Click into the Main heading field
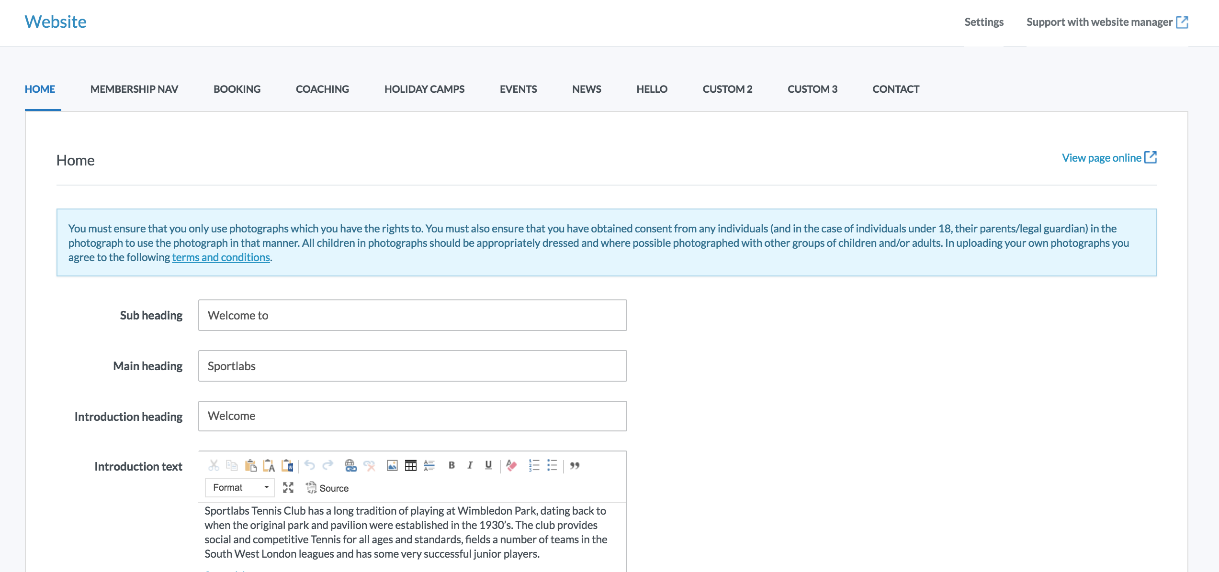1219x572 pixels. 412,366
